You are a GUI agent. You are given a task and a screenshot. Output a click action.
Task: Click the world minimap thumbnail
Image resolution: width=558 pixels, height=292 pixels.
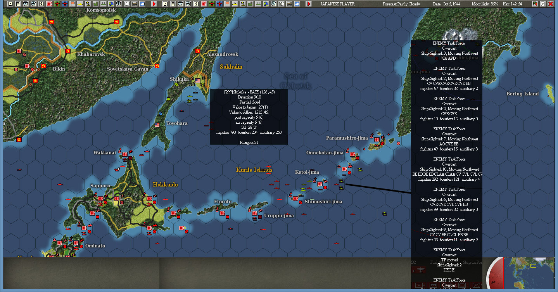click(x=529, y=274)
